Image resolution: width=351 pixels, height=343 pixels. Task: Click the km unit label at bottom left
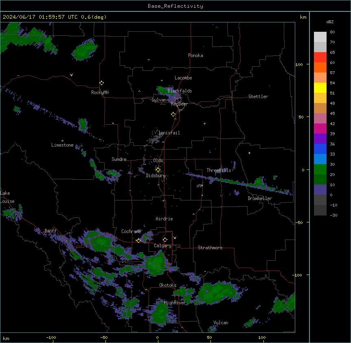(x=6, y=339)
